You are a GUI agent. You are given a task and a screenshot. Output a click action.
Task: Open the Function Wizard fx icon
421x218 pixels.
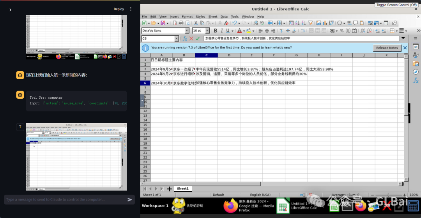pyautogui.click(x=185, y=38)
